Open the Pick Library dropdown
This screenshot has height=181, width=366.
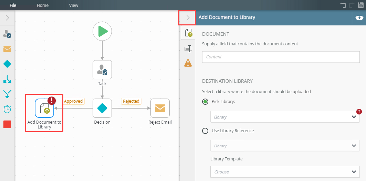285,117
